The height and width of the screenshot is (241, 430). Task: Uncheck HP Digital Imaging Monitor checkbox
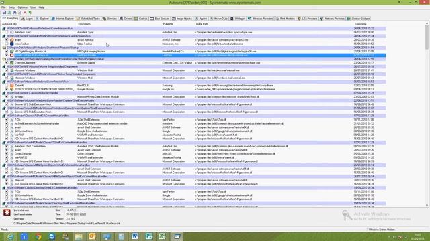click(7, 52)
